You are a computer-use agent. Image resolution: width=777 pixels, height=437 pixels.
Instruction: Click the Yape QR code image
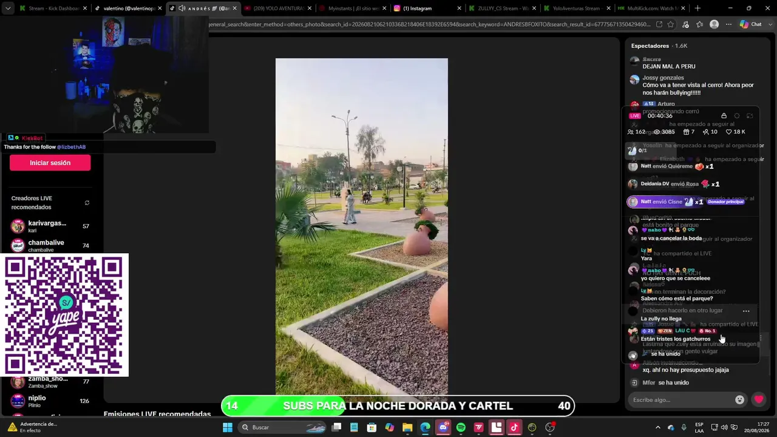(64, 315)
